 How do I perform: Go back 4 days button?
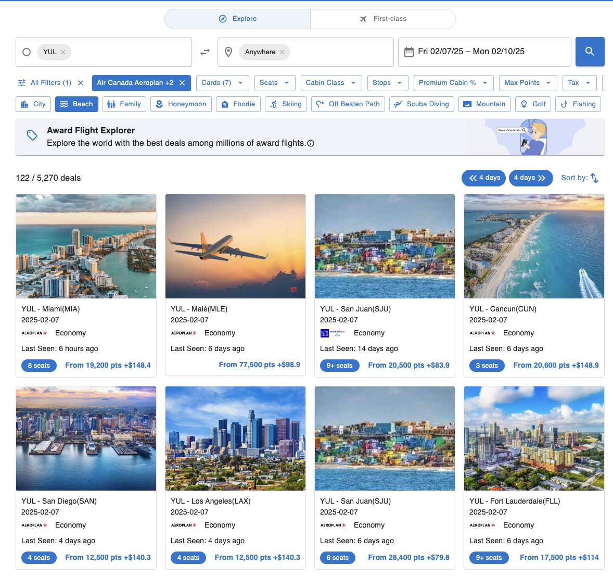click(483, 178)
